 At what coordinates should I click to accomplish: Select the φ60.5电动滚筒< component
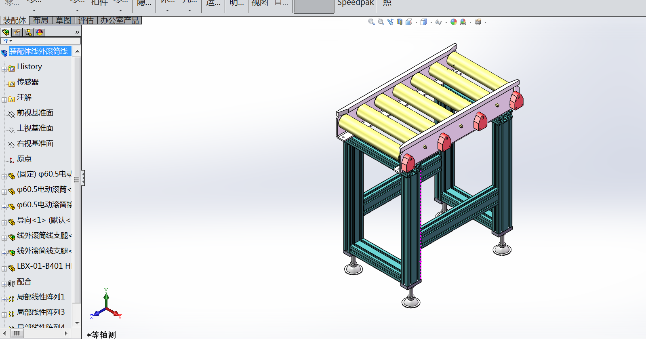coord(44,190)
